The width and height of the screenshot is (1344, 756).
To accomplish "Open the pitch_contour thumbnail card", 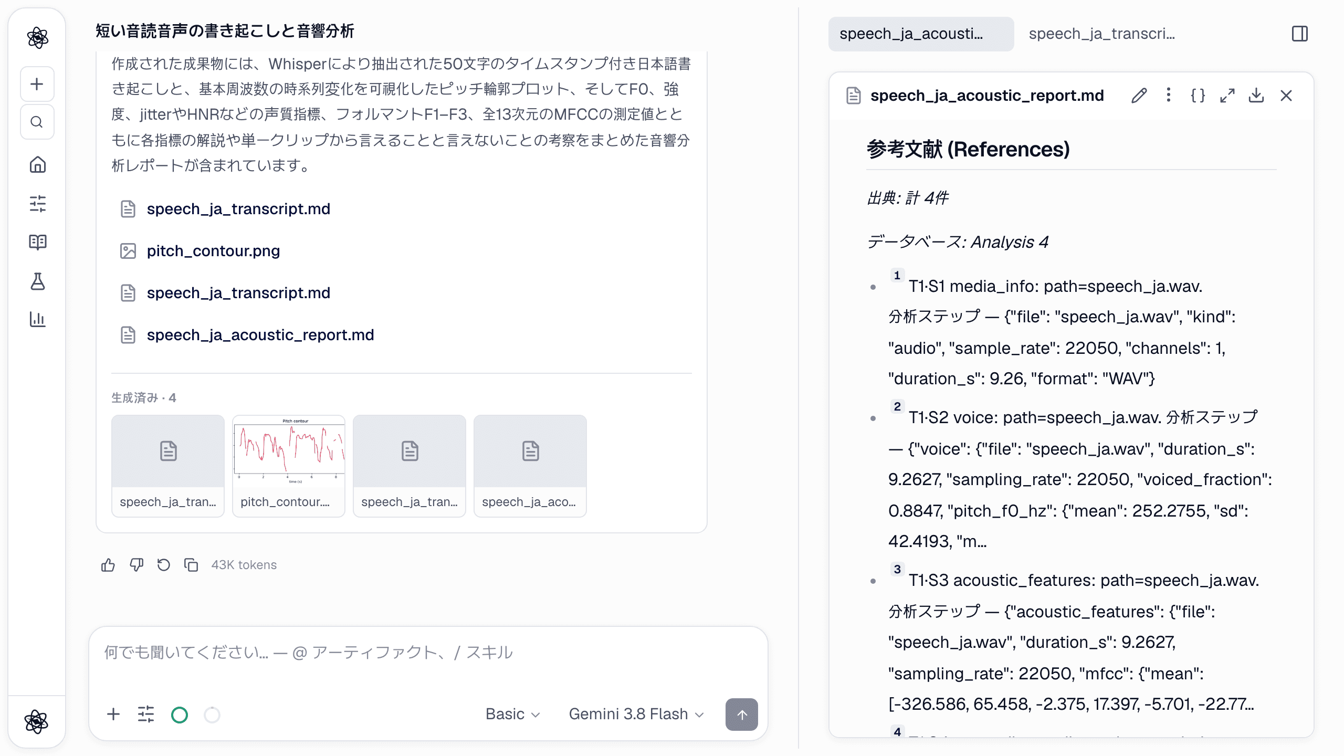I will coord(289,466).
